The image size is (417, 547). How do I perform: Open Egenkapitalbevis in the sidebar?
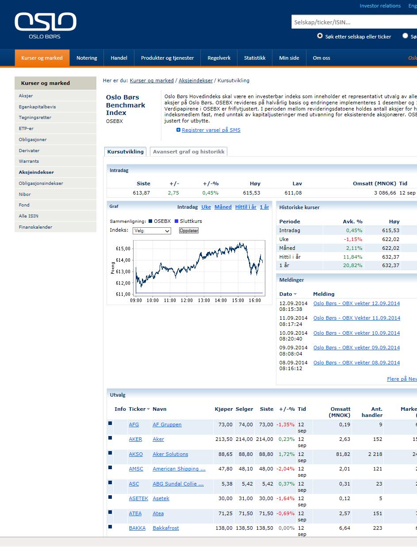pos(55,107)
